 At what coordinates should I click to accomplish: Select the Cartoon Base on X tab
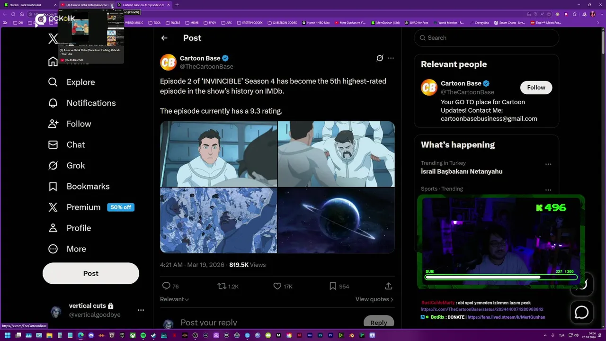[143, 5]
